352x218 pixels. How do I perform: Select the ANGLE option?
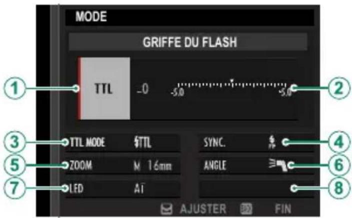[x=256, y=166]
